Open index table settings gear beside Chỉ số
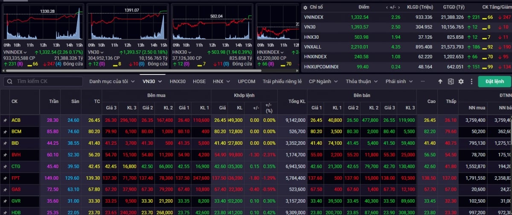 tap(305, 7)
